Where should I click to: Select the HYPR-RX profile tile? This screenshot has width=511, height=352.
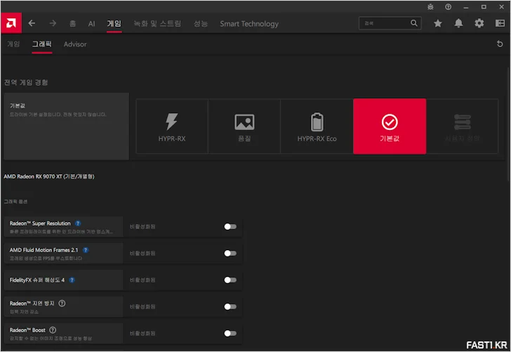(x=172, y=126)
